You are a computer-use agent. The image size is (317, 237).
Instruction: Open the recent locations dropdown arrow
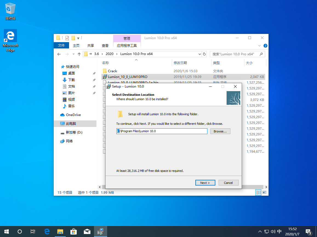(73, 54)
